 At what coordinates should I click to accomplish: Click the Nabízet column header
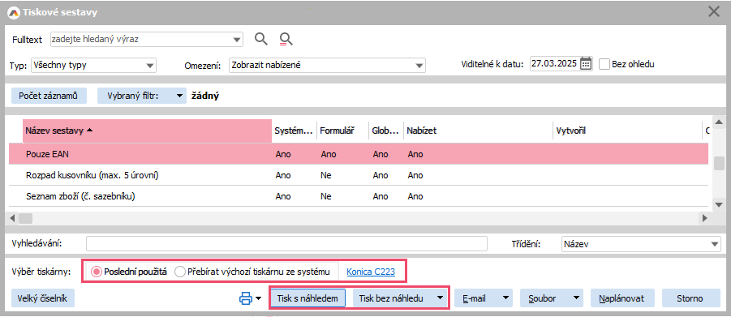click(478, 131)
